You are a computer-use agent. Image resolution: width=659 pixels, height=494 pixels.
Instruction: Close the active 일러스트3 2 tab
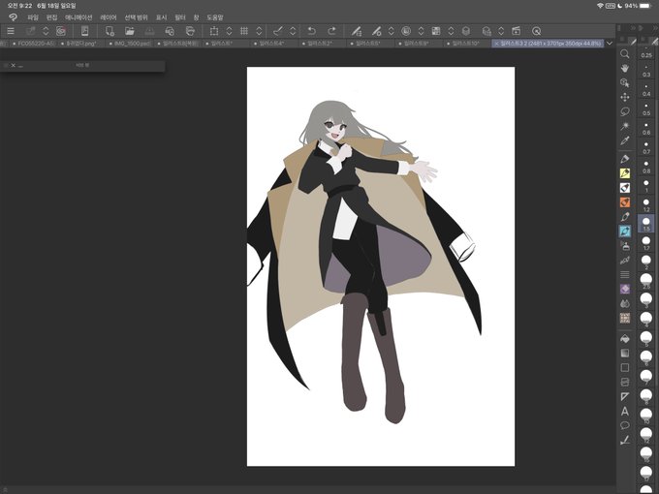[x=497, y=44]
